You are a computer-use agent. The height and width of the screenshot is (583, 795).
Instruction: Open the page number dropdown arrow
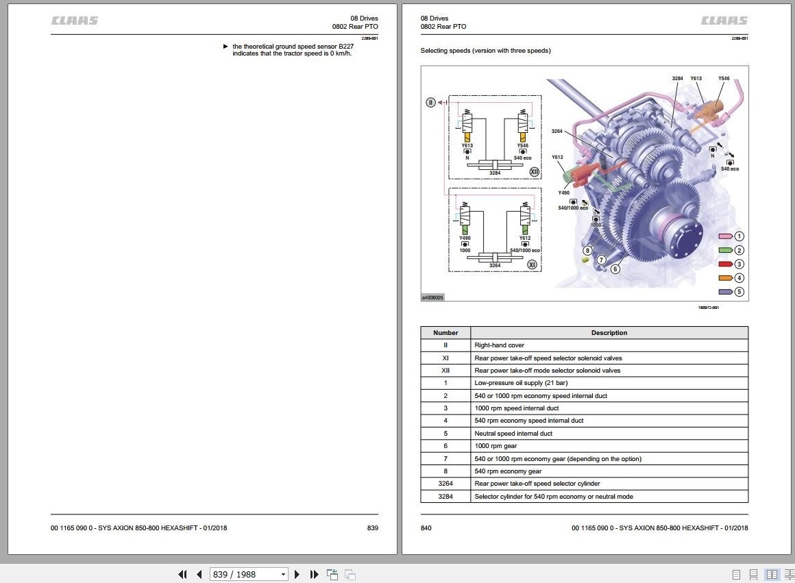pos(283,574)
